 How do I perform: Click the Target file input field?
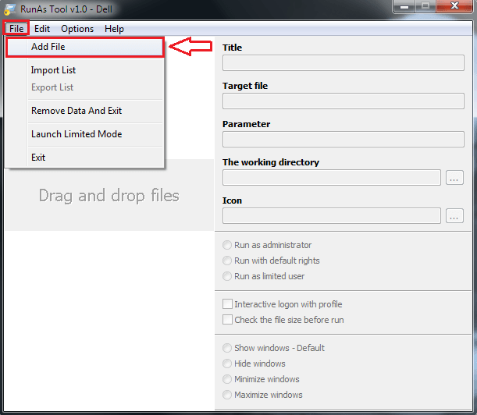[344, 101]
